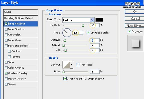
Task: Click the Size slider handle
Action: [65, 50]
